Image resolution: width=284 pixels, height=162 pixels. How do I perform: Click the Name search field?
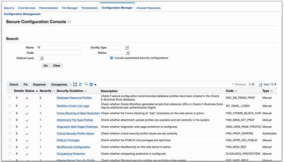tap(58, 47)
